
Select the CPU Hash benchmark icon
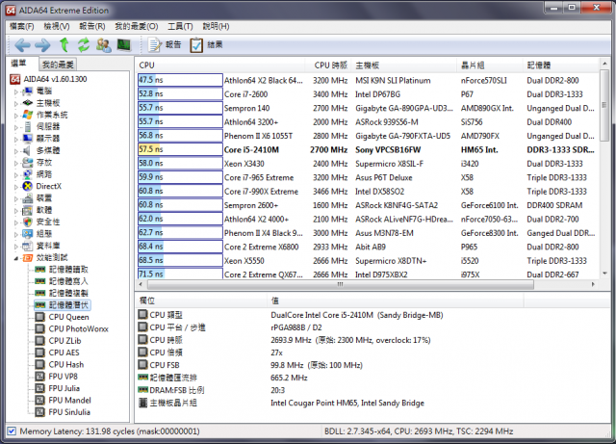[39, 365]
